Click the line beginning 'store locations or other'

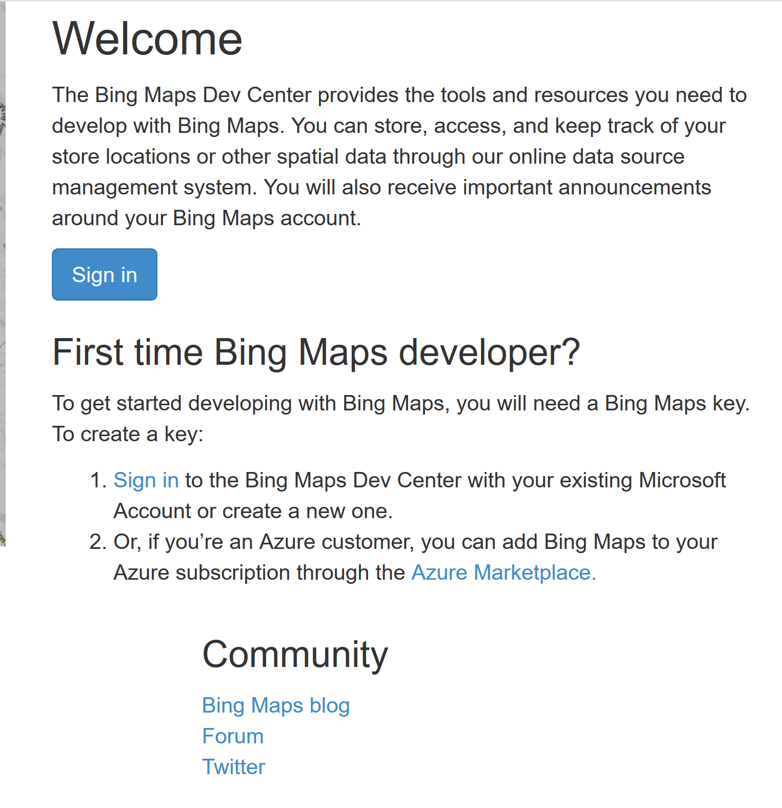pos(368,157)
